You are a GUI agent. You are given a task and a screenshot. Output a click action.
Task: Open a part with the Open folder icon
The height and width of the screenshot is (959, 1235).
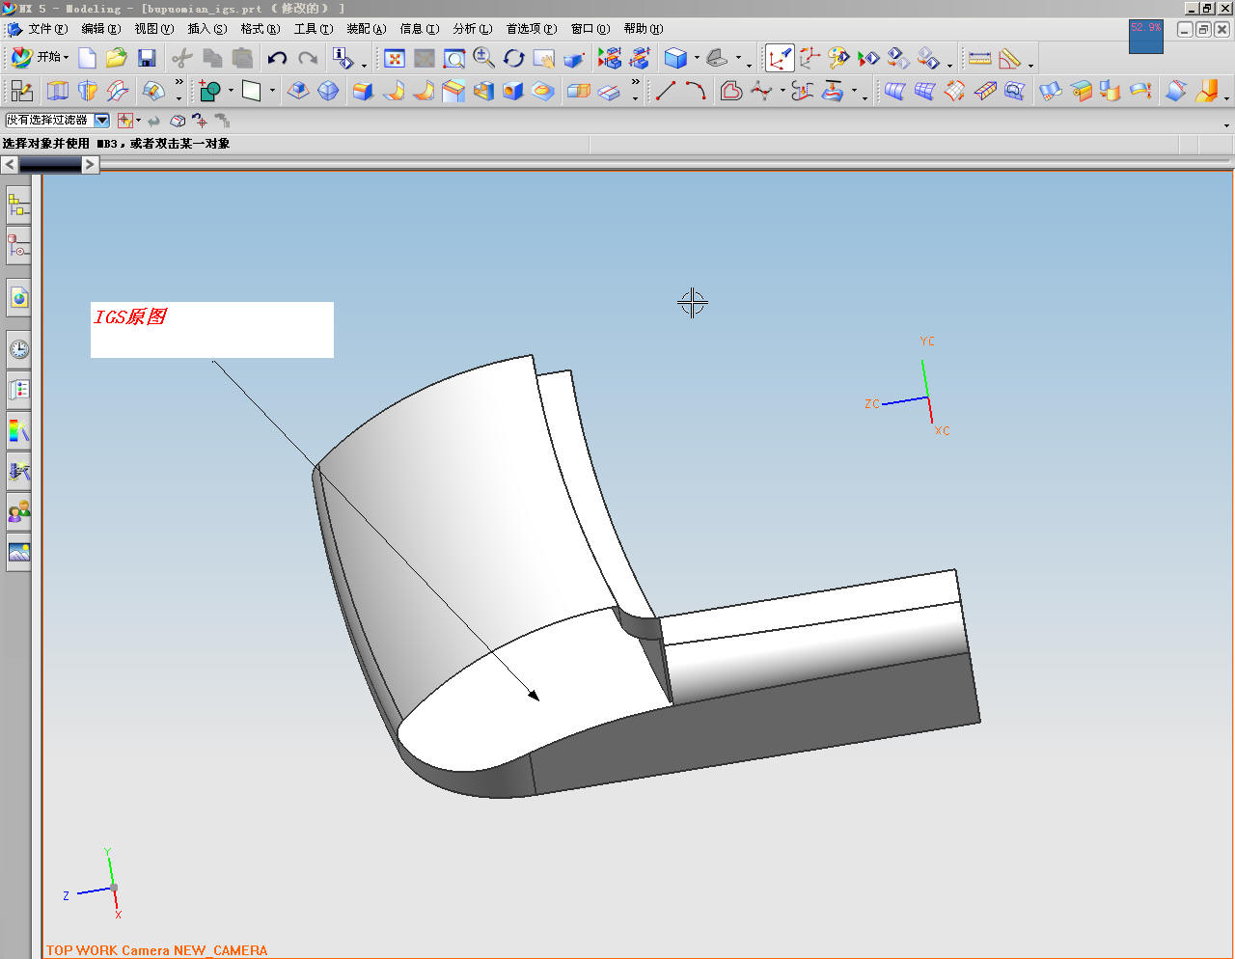[x=117, y=59]
